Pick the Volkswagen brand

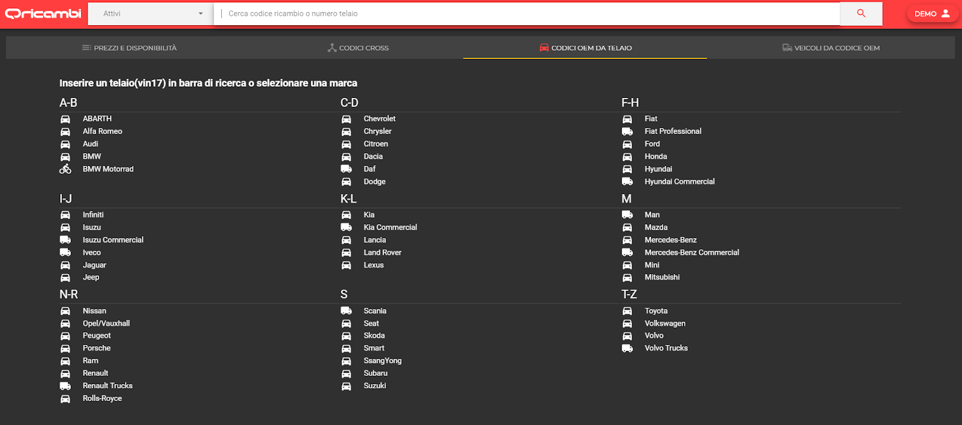click(665, 323)
